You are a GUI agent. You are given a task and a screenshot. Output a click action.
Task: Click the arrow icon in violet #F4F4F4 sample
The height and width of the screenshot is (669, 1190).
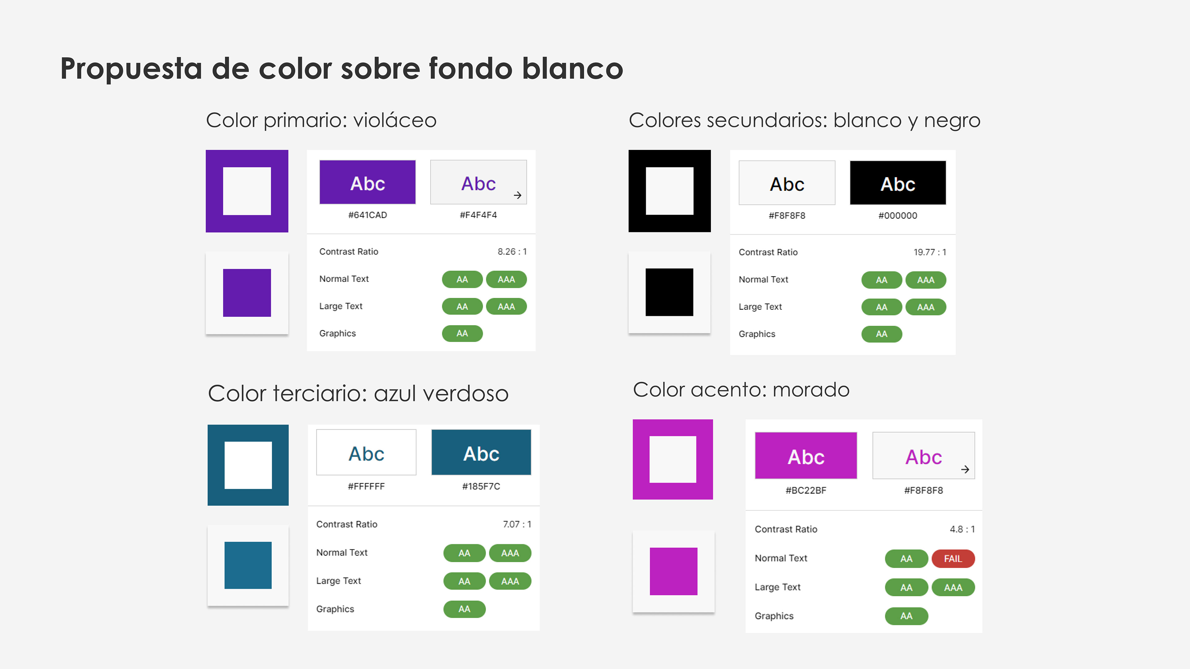(x=518, y=195)
